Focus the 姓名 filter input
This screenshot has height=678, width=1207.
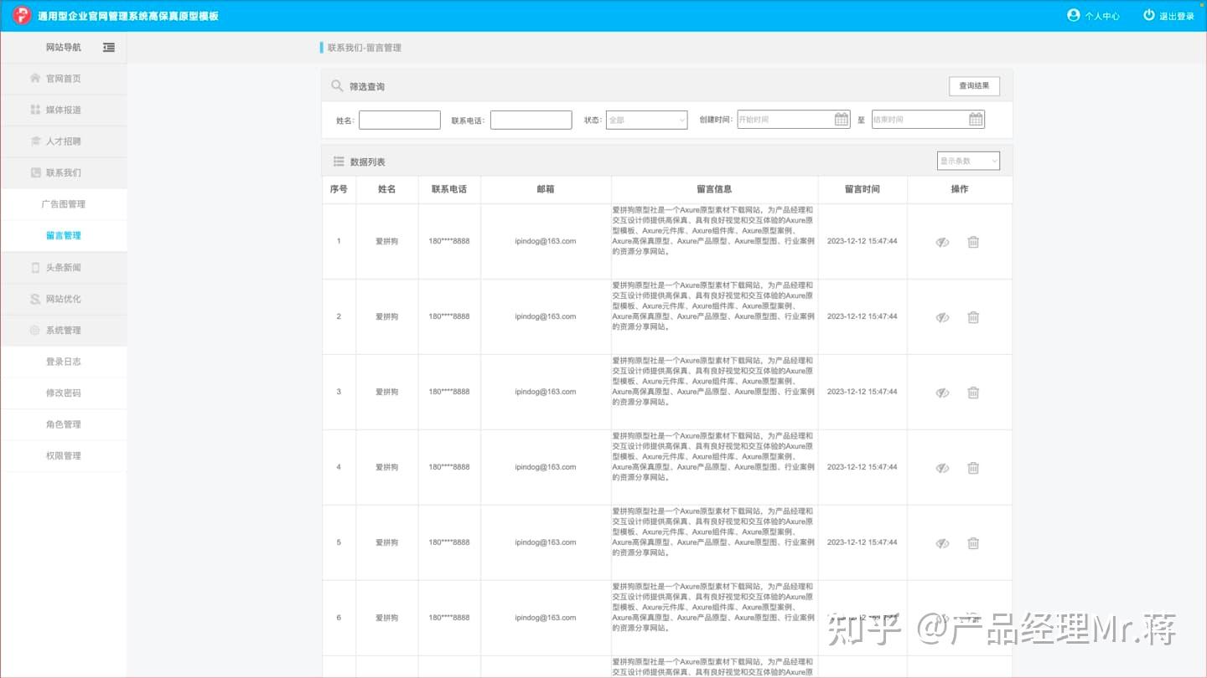(400, 120)
